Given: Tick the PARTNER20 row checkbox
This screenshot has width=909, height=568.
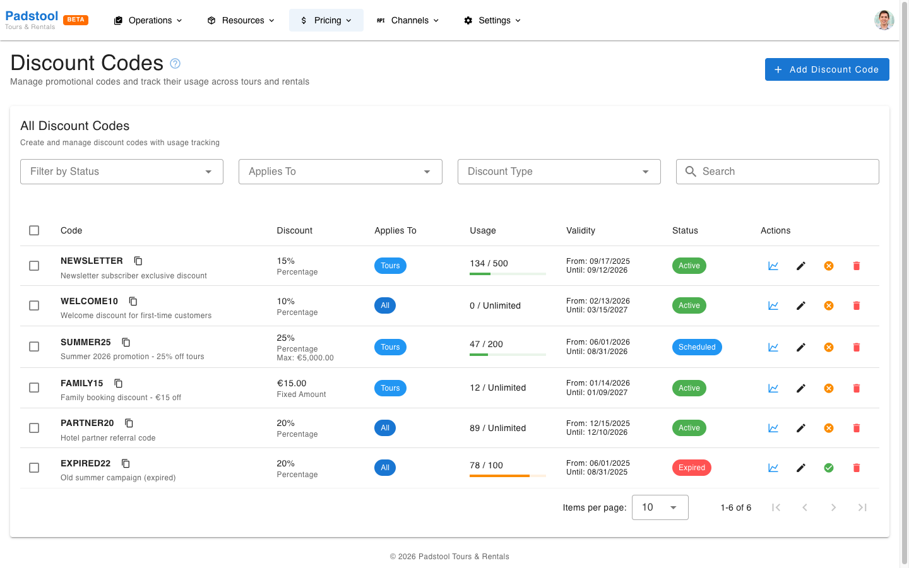Looking at the screenshot, I should click(34, 428).
